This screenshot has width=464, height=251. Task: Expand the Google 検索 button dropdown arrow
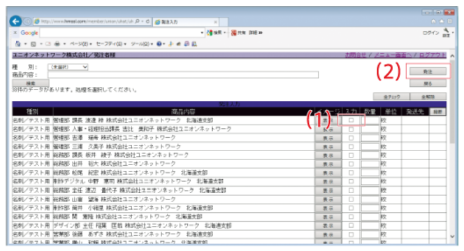(x=225, y=33)
